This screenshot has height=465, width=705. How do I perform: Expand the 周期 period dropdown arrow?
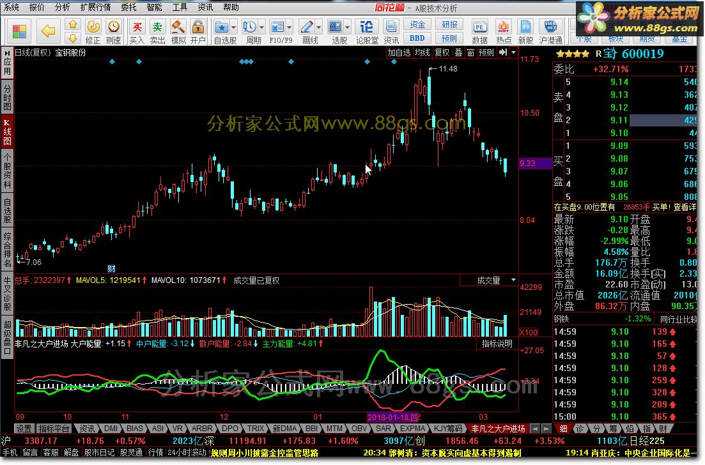261,27
